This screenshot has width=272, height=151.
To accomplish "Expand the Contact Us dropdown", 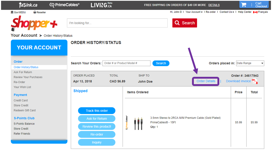I will (x=227, y=12).
